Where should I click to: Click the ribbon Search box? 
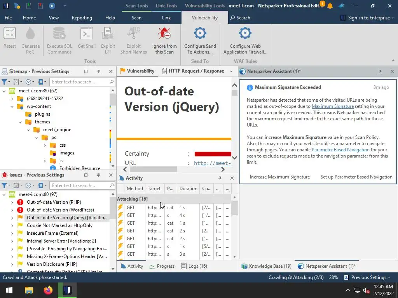[240, 18]
